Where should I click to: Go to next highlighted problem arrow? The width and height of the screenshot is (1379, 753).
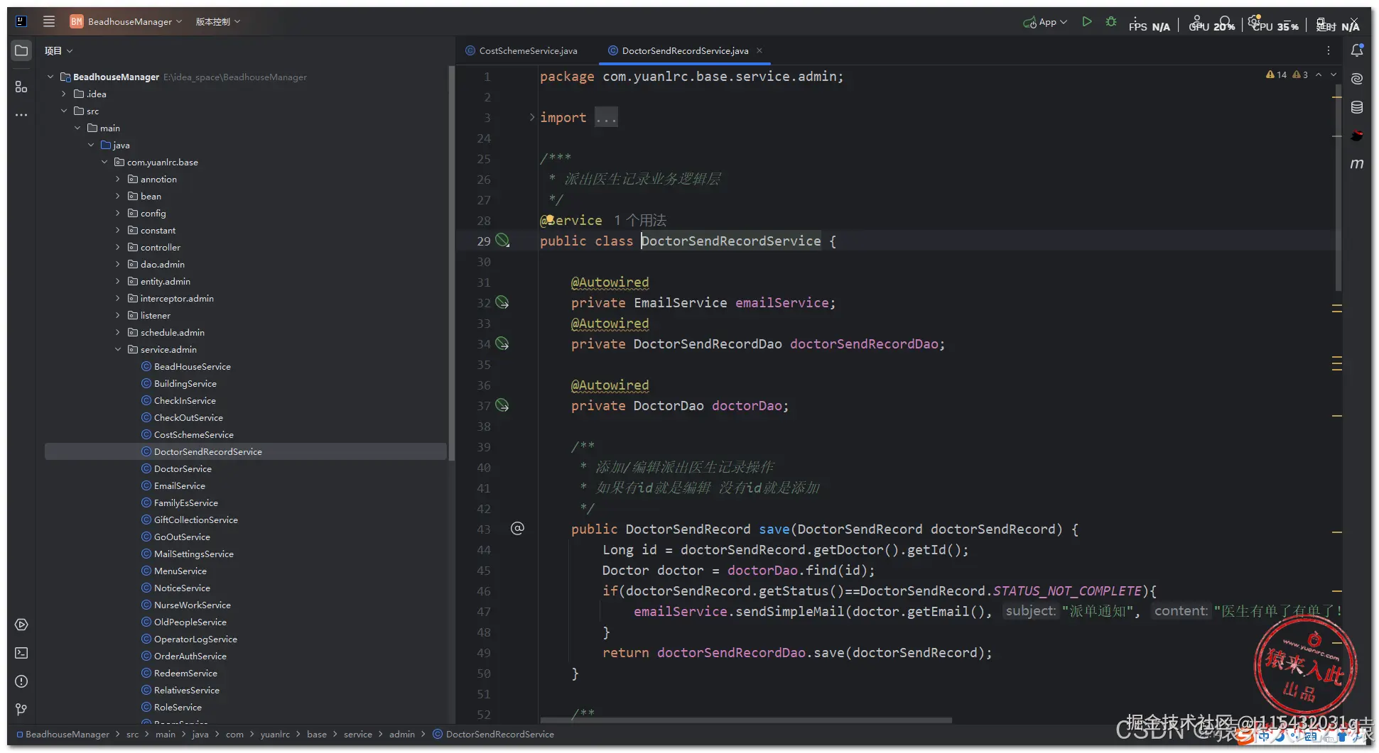pos(1334,75)
